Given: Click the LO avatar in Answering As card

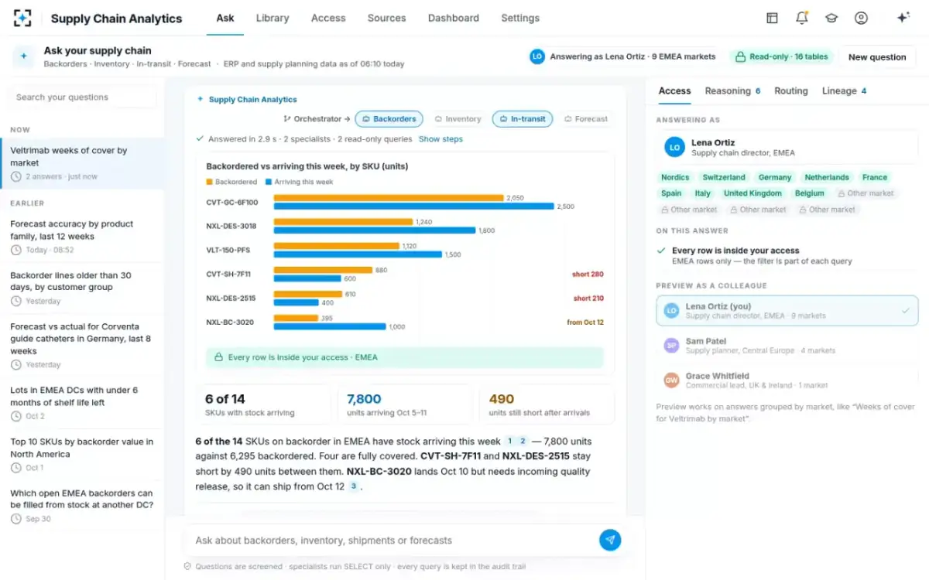Looking at the screenshot, I should 675,147.
